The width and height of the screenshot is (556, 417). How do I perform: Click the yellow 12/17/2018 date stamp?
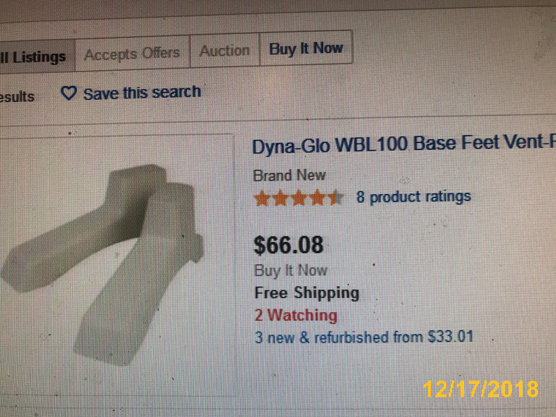coord(480,389)
